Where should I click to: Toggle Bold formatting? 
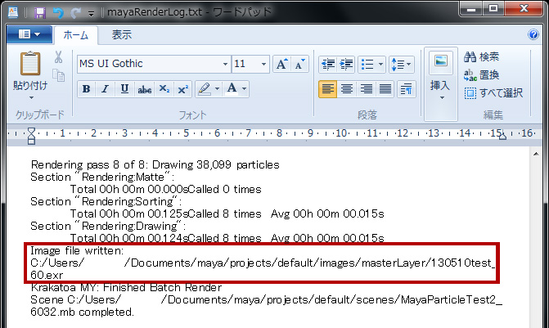click(87, 88)
